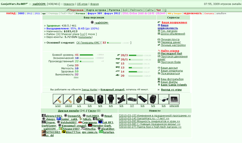This screenshot has height=143, width=242.
Task: Open Ваш фотоальбом
Action: 172,79
